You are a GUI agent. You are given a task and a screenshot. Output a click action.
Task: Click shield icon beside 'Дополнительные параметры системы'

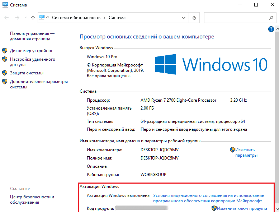point(5,82)
